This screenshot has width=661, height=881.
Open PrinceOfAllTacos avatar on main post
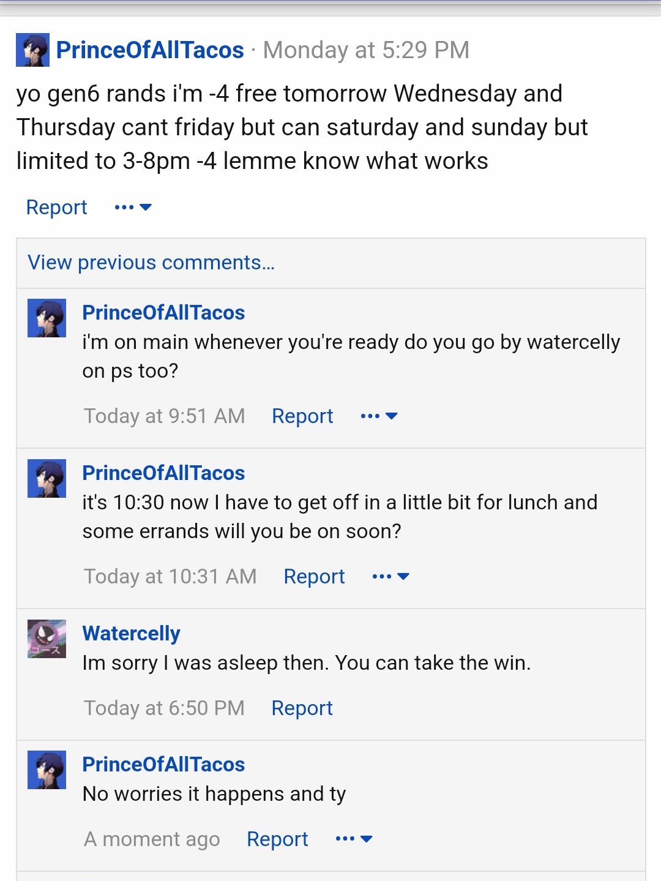pyautogui.click(x=32, y=50)
